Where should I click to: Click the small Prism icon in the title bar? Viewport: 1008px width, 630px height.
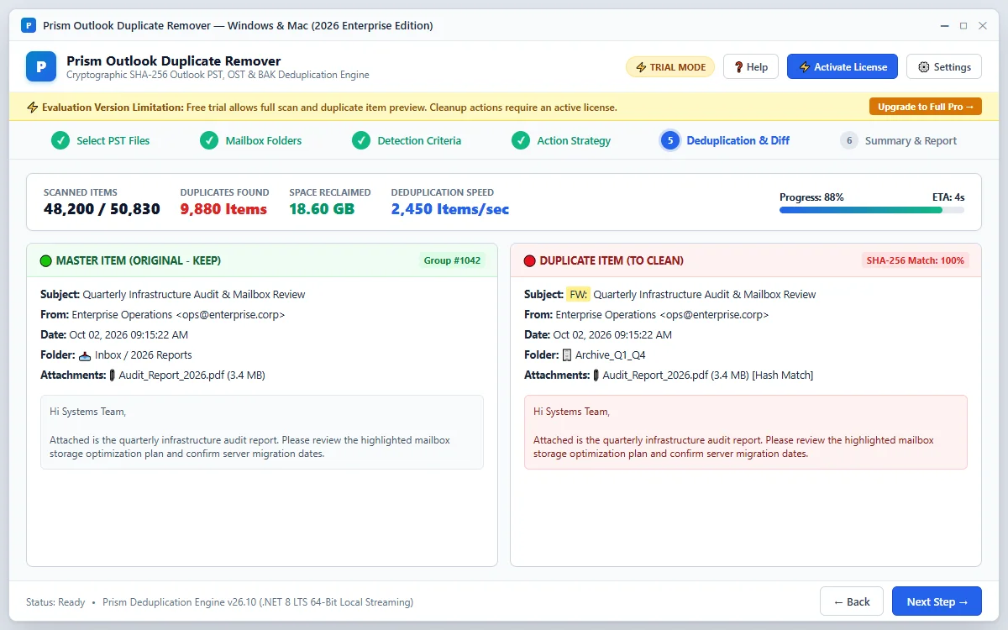pyautogui.click(x=29, y=25)
